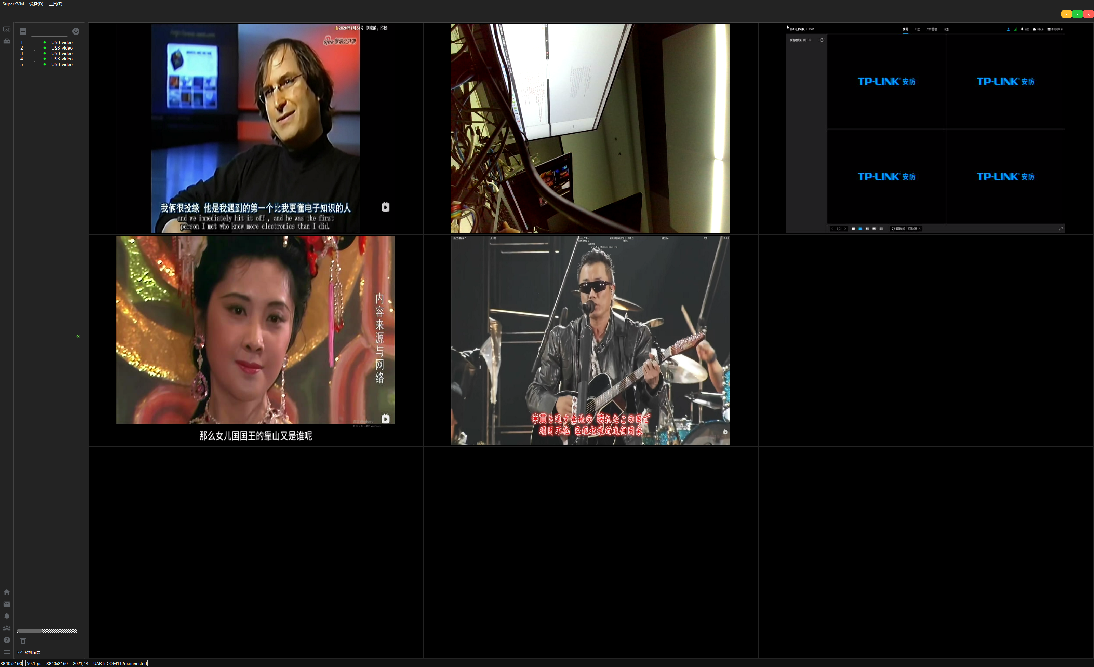Click the device search input field
1094x667 pixels.
49,31
